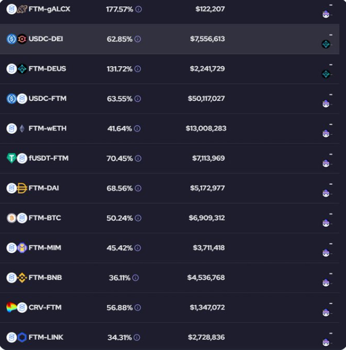Open the FTM-wETH farm pair
Image resolution: width=346 pixels, height=350 pixels.
48,129
